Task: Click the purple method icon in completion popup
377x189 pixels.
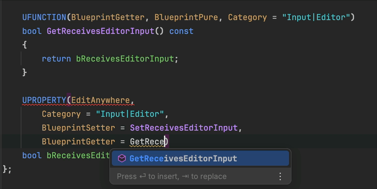Action: [122, 159]
